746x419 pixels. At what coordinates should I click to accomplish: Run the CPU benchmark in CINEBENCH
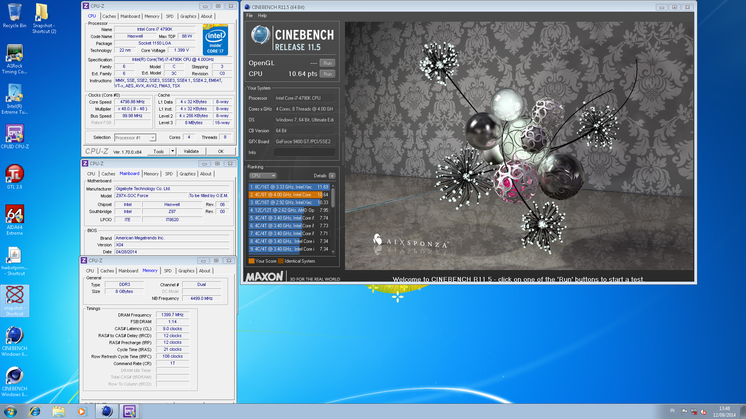[x=328, y=74]
